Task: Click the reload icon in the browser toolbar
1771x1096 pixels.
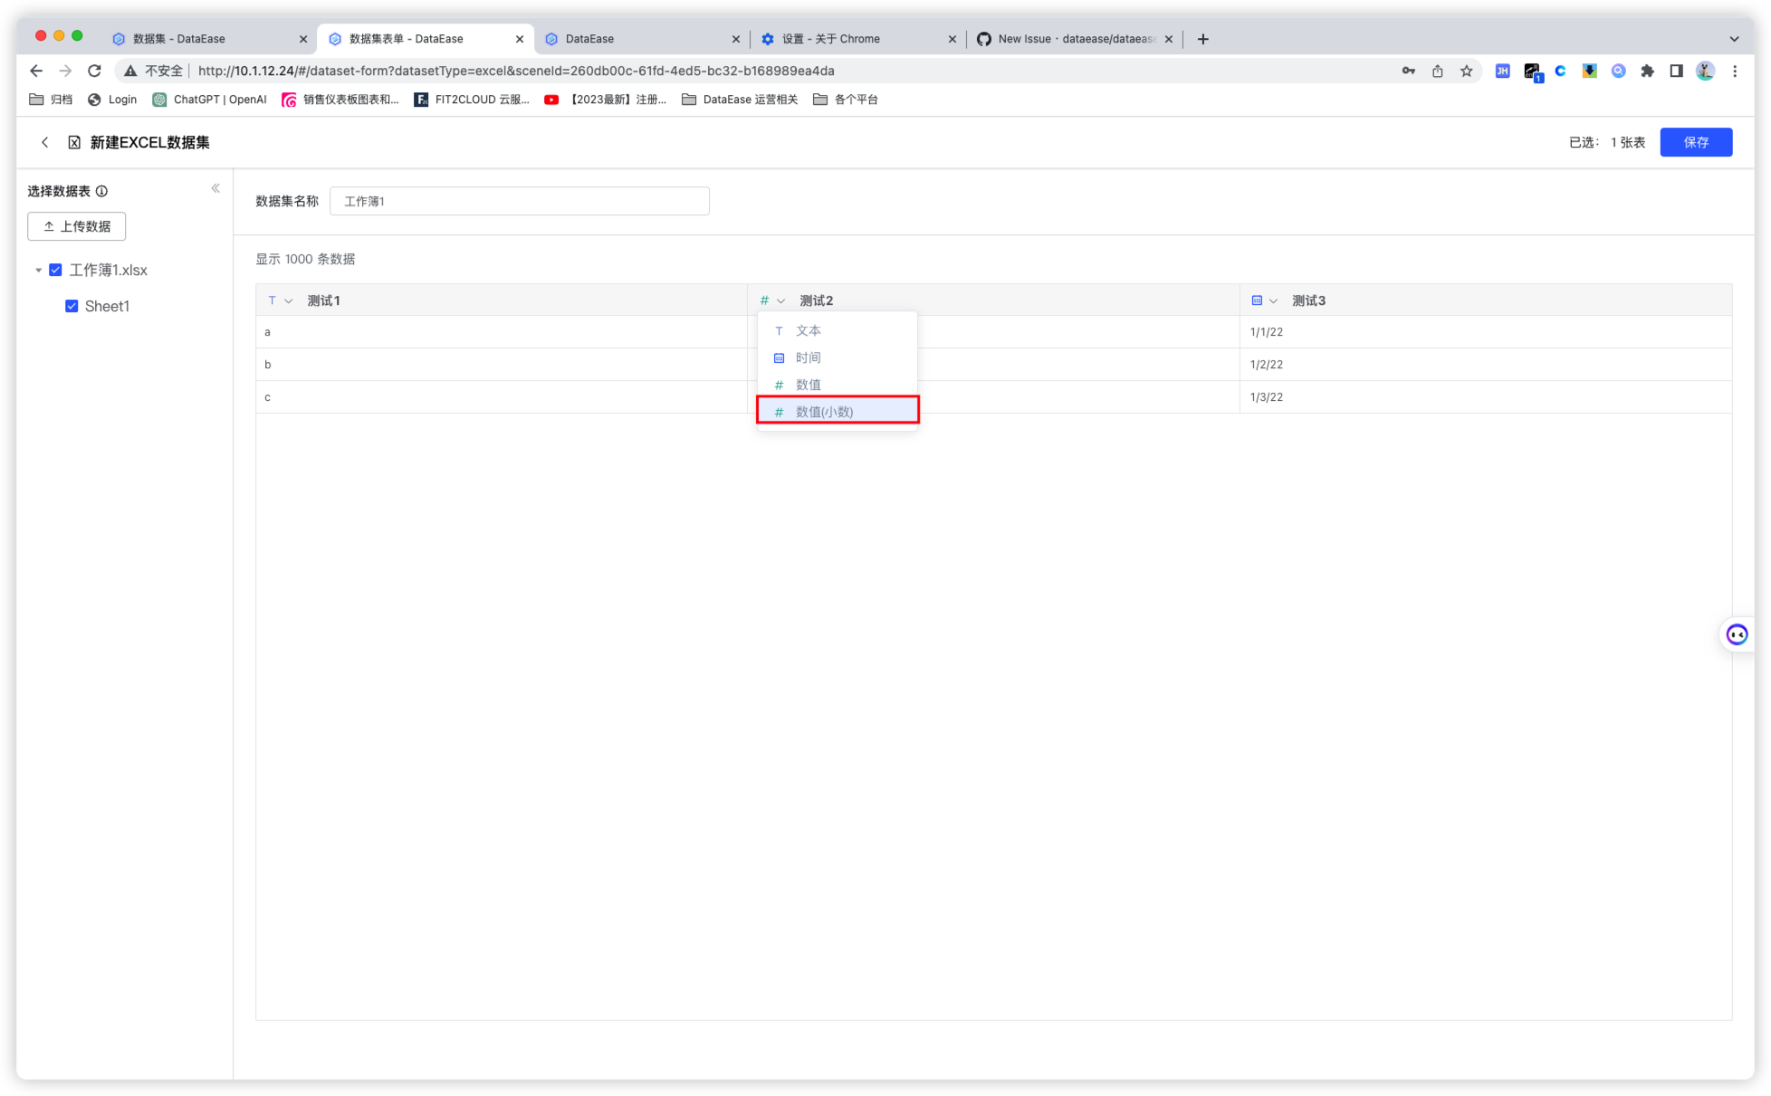Action: (x=94, y=70)
